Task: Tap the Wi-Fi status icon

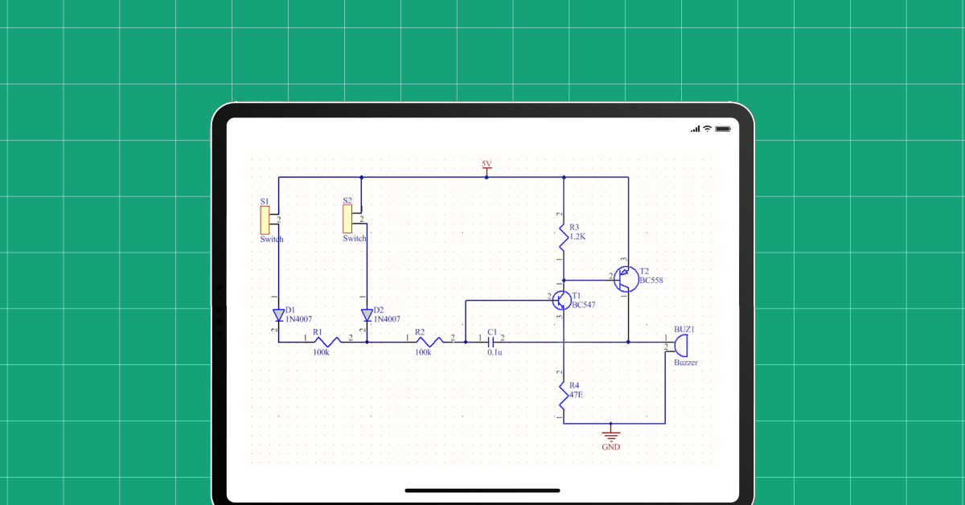Action: 708,129
